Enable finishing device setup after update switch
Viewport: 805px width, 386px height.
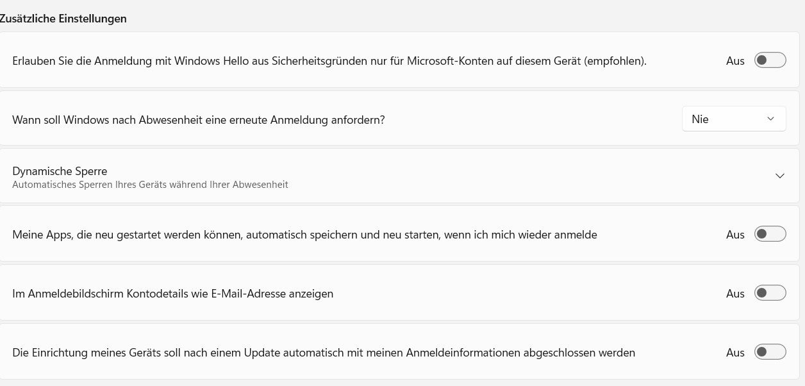(x=770, y=352)
